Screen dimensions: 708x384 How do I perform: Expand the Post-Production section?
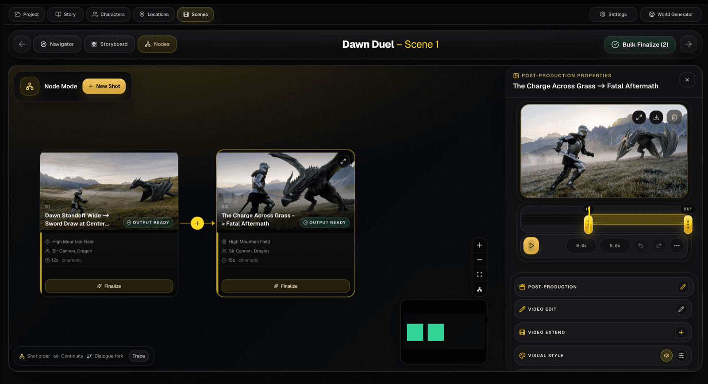click(603, 287)
